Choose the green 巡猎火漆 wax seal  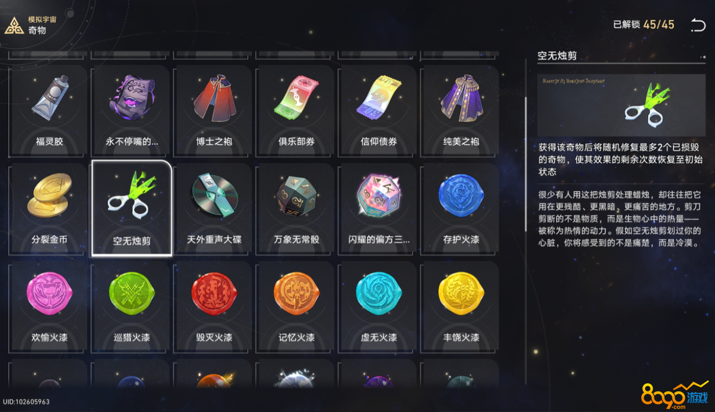point(132,307)
